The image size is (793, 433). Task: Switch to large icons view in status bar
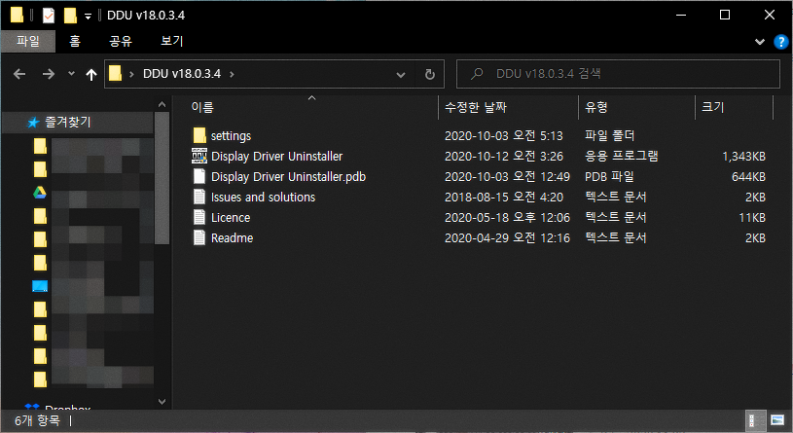click(x=777, y=419)
